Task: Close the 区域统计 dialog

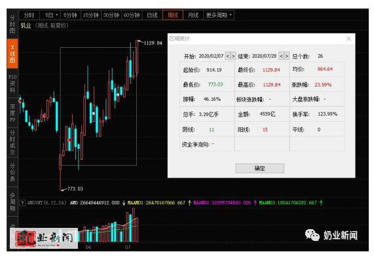Action: [x=348, y=39]
